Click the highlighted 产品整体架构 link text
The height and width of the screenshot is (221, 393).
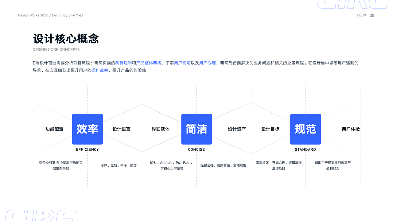(149, 63)
